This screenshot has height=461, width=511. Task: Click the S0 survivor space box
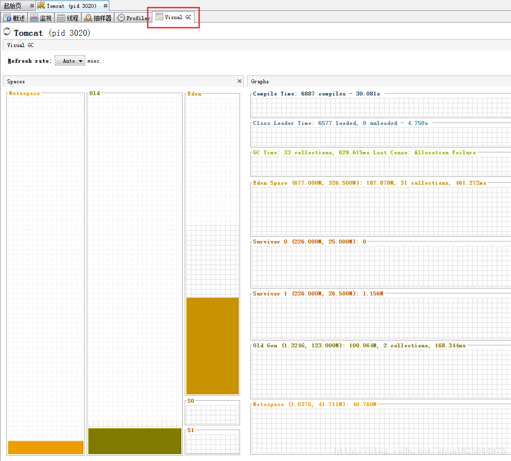click(x=212, y=414)
